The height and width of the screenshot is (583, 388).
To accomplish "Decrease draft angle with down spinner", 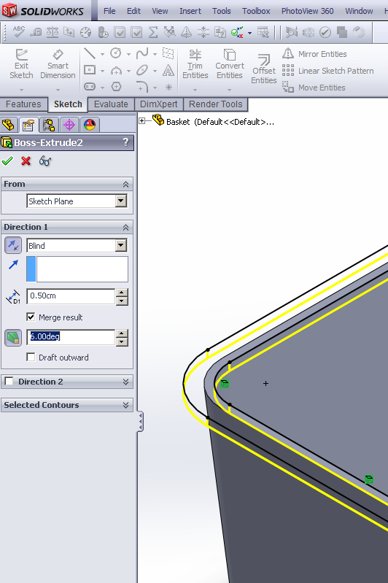I will point(122,341).
